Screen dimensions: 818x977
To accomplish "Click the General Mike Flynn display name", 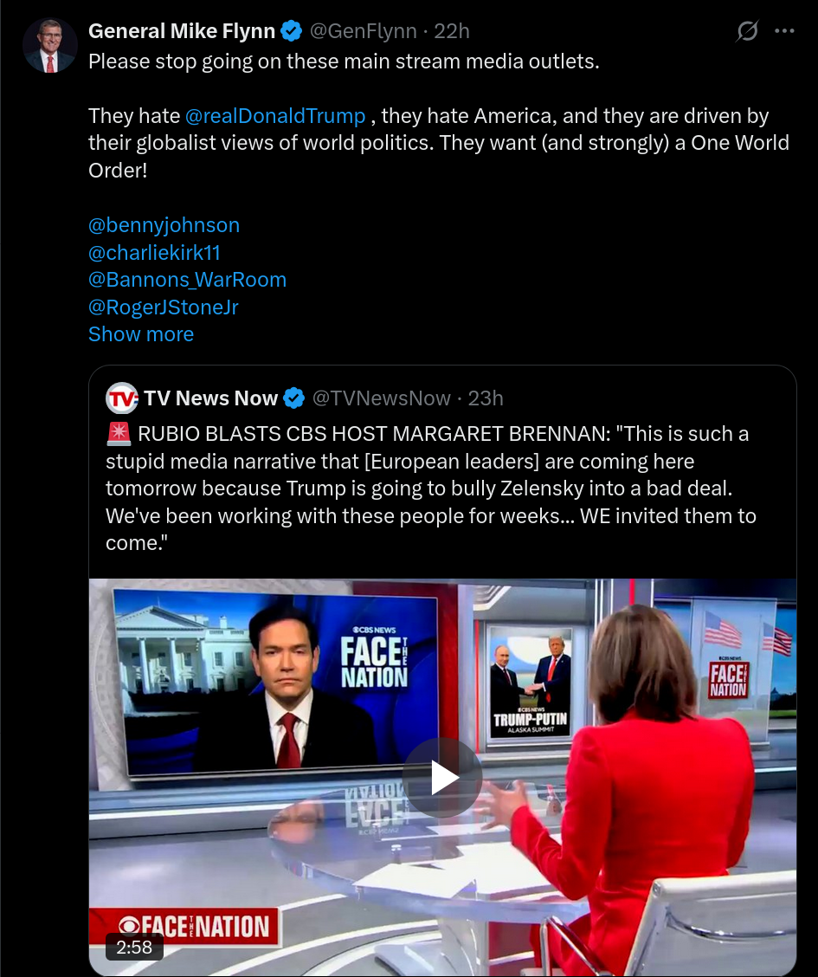I will coord(182,30).
